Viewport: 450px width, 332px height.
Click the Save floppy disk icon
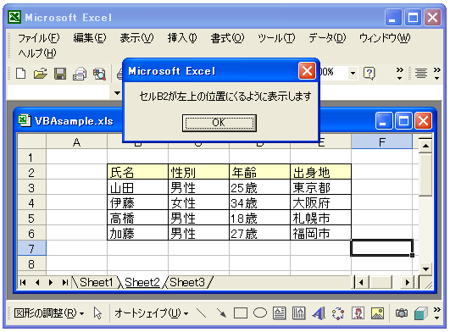(60, 74)
